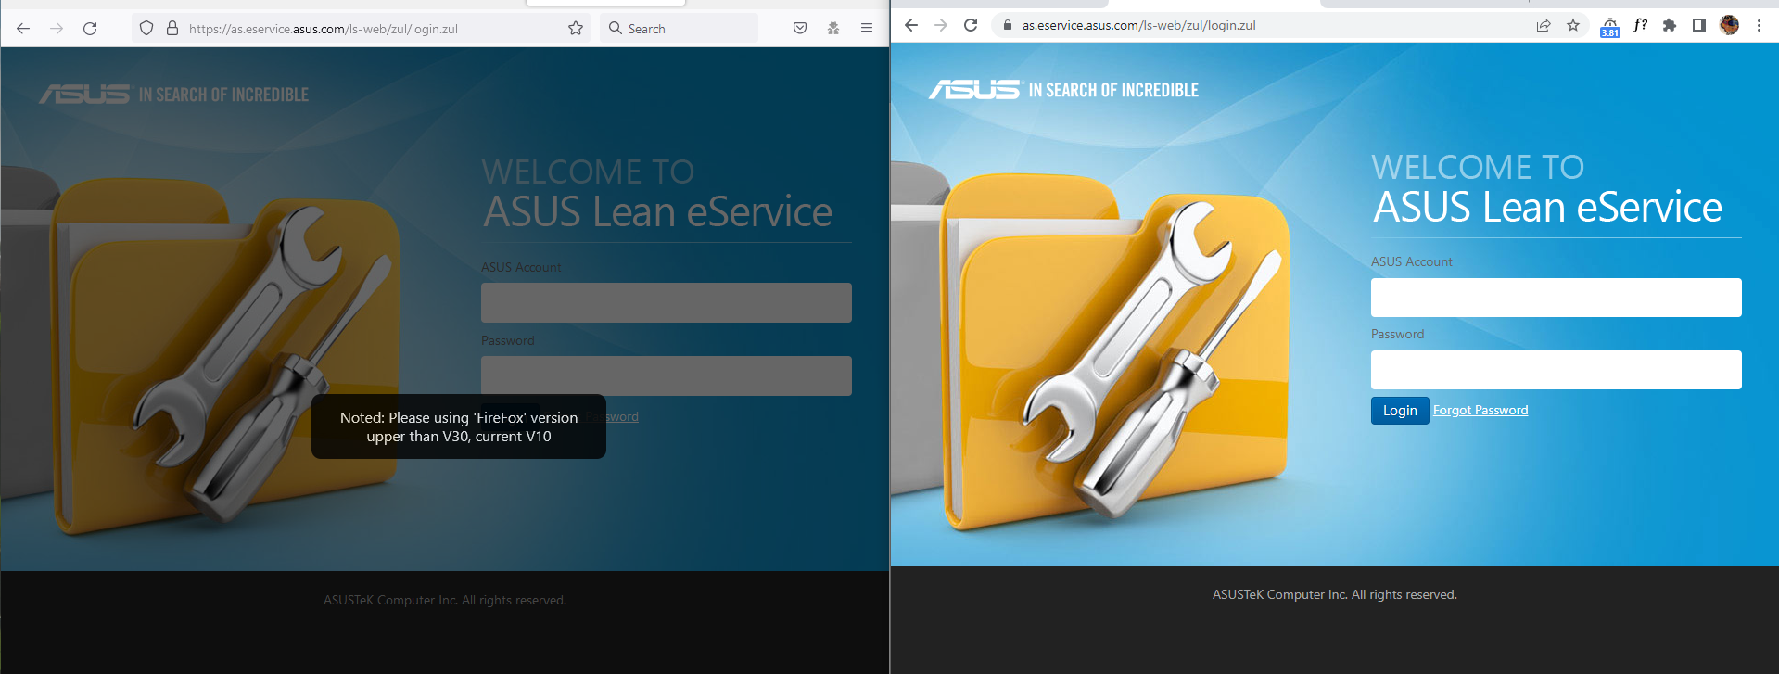Reload the page in Firefox

pos(90,29)
